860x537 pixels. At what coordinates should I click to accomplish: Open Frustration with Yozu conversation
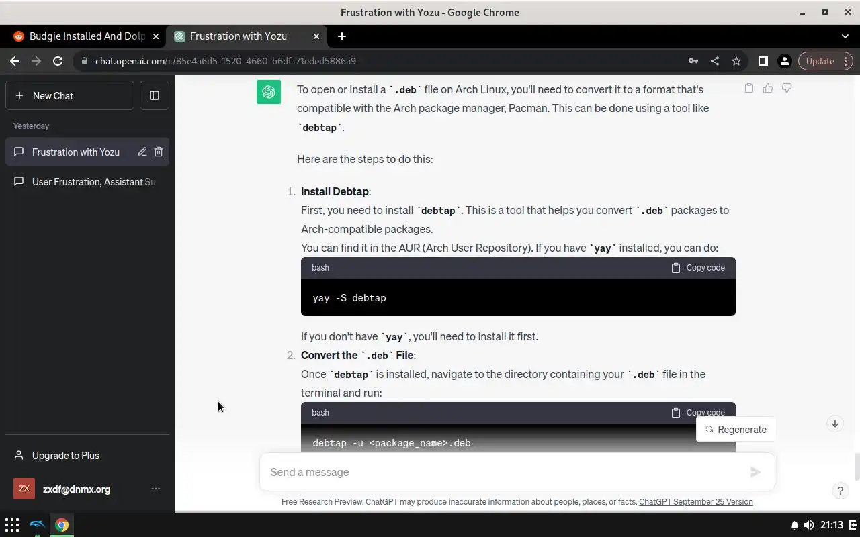[x=76, y=152]
